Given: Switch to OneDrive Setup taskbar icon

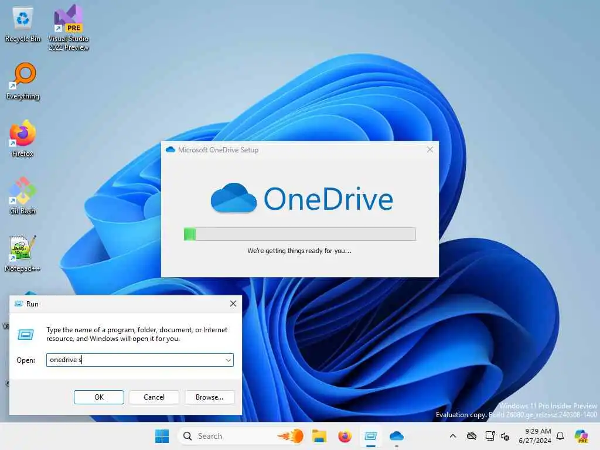Looking at the screenshot, I should (397, 436).
